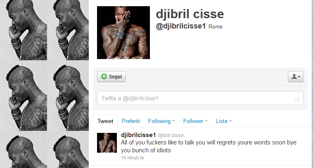Open the user actions person icon menu
The width and height of the screenshot is (313, 168).
[295, 77]
